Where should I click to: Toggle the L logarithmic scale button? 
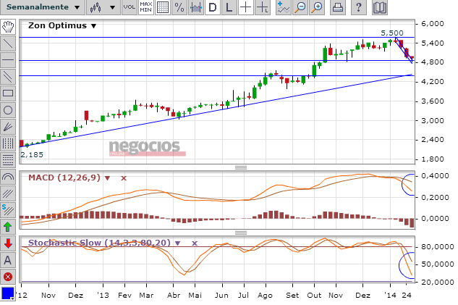pos(229,7)
